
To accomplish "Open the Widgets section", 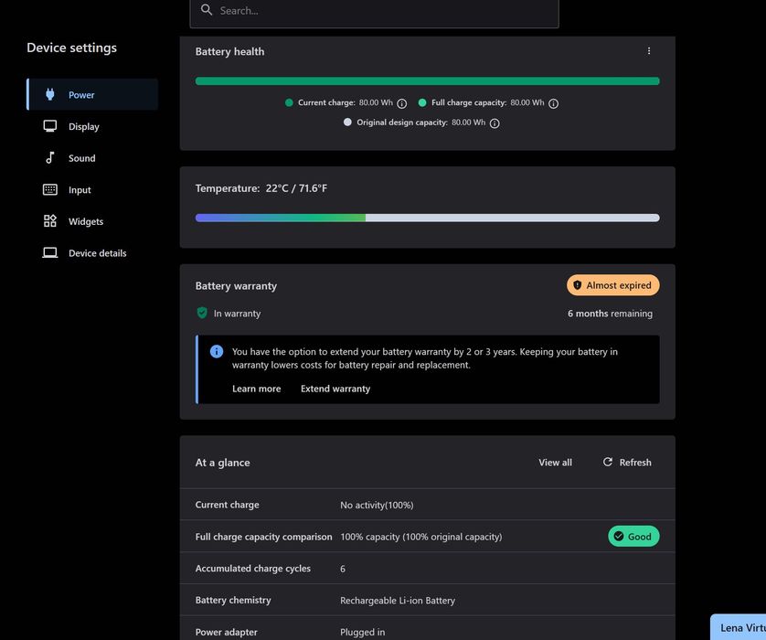I will pos(92,221).
